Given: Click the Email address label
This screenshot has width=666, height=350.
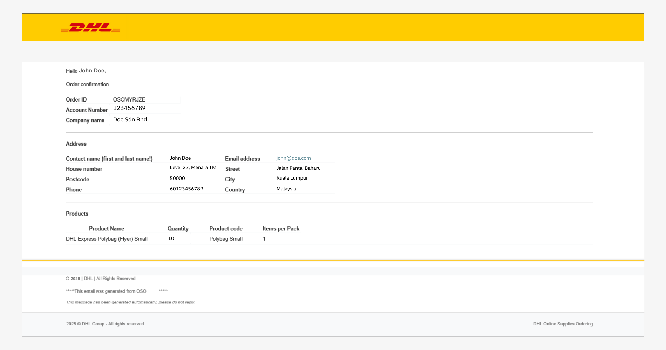Looking at the screenshot, I should click(x=243, y=159).
